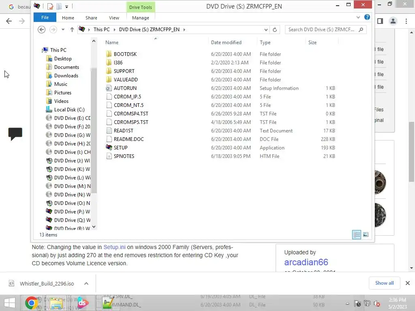Click Chrome taskbar icon
This screenshot has height=311, width=415.
pos(32,303)
